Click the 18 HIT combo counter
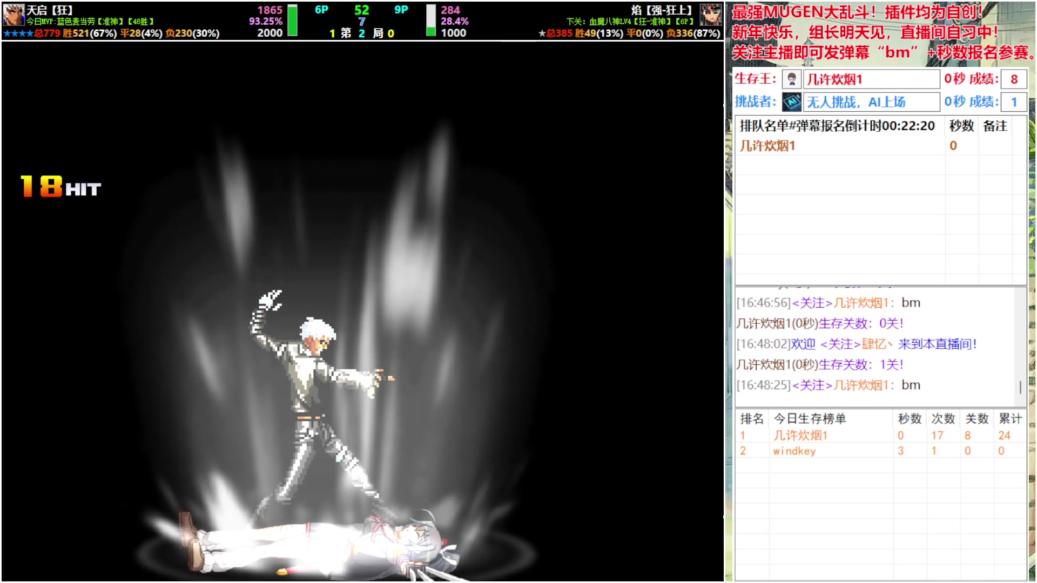Screen dimensions: 1037x583 (x=60, y=186)
